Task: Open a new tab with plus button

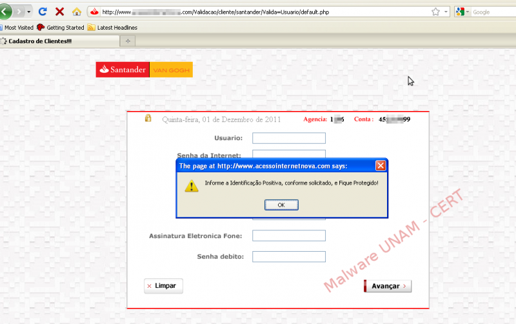Action: tap(128, 41)
